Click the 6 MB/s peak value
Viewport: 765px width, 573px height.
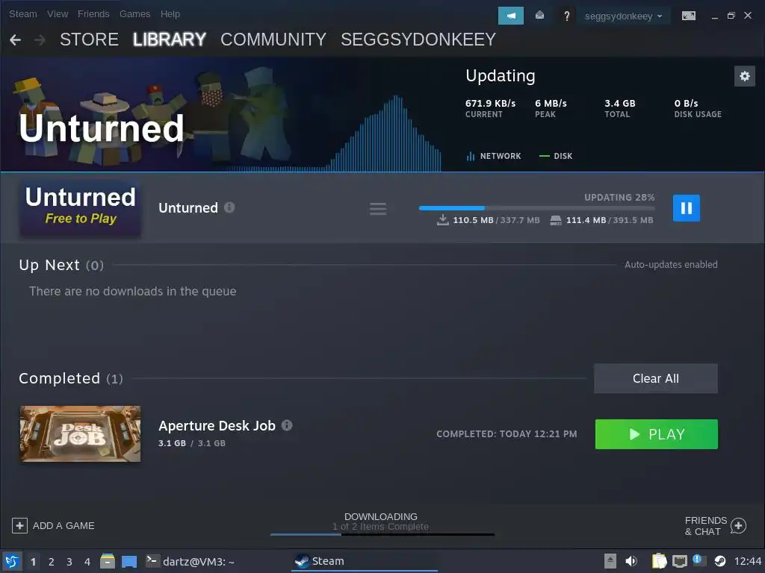[x=551, y=103]
